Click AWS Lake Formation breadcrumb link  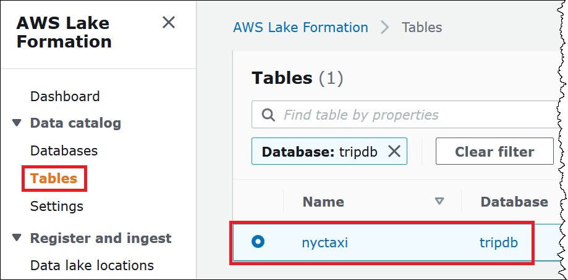(300, 27)
